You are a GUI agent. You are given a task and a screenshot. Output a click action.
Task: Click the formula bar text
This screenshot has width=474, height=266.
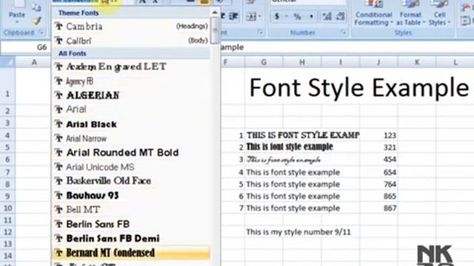(x=232, y=47)
